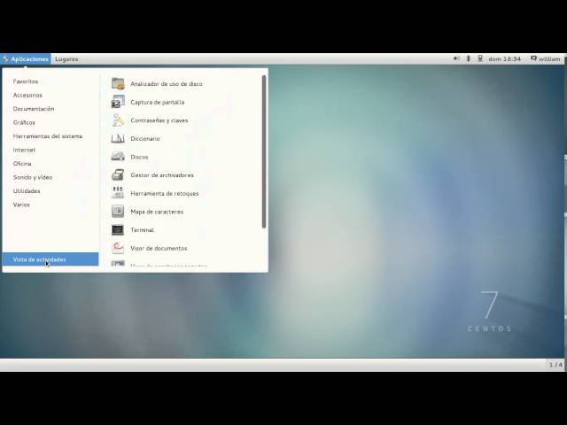This screenshot has width=567, height=425.
Task: Click the Discos drive icon
Action: point(118,157)
